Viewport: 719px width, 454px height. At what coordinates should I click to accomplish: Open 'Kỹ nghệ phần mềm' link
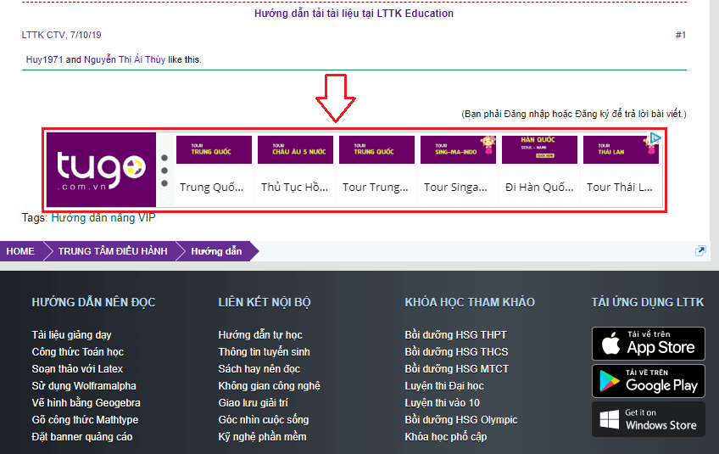pos(262,437)
